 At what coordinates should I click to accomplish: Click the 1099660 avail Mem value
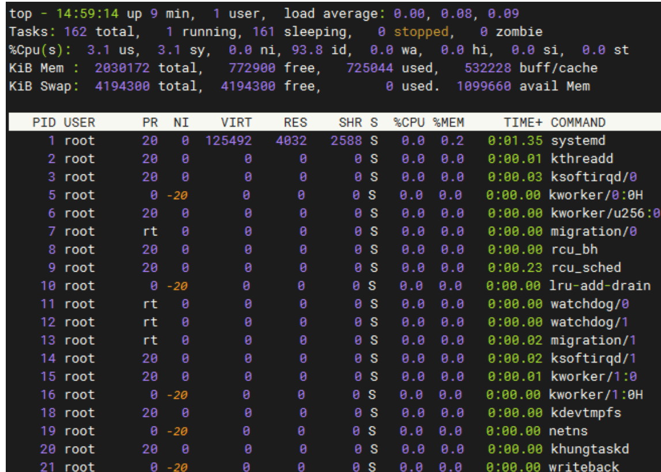484,86
